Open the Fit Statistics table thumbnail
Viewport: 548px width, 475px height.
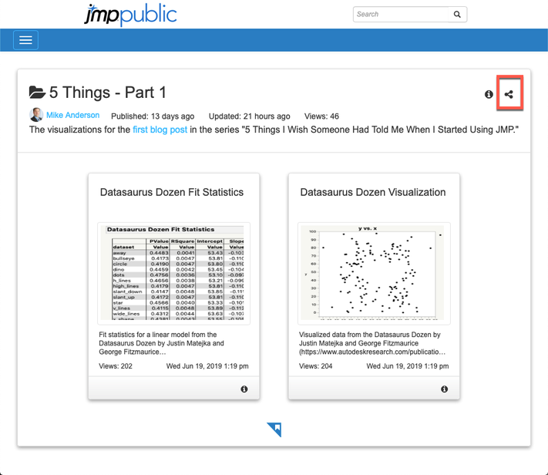(173, 274)
